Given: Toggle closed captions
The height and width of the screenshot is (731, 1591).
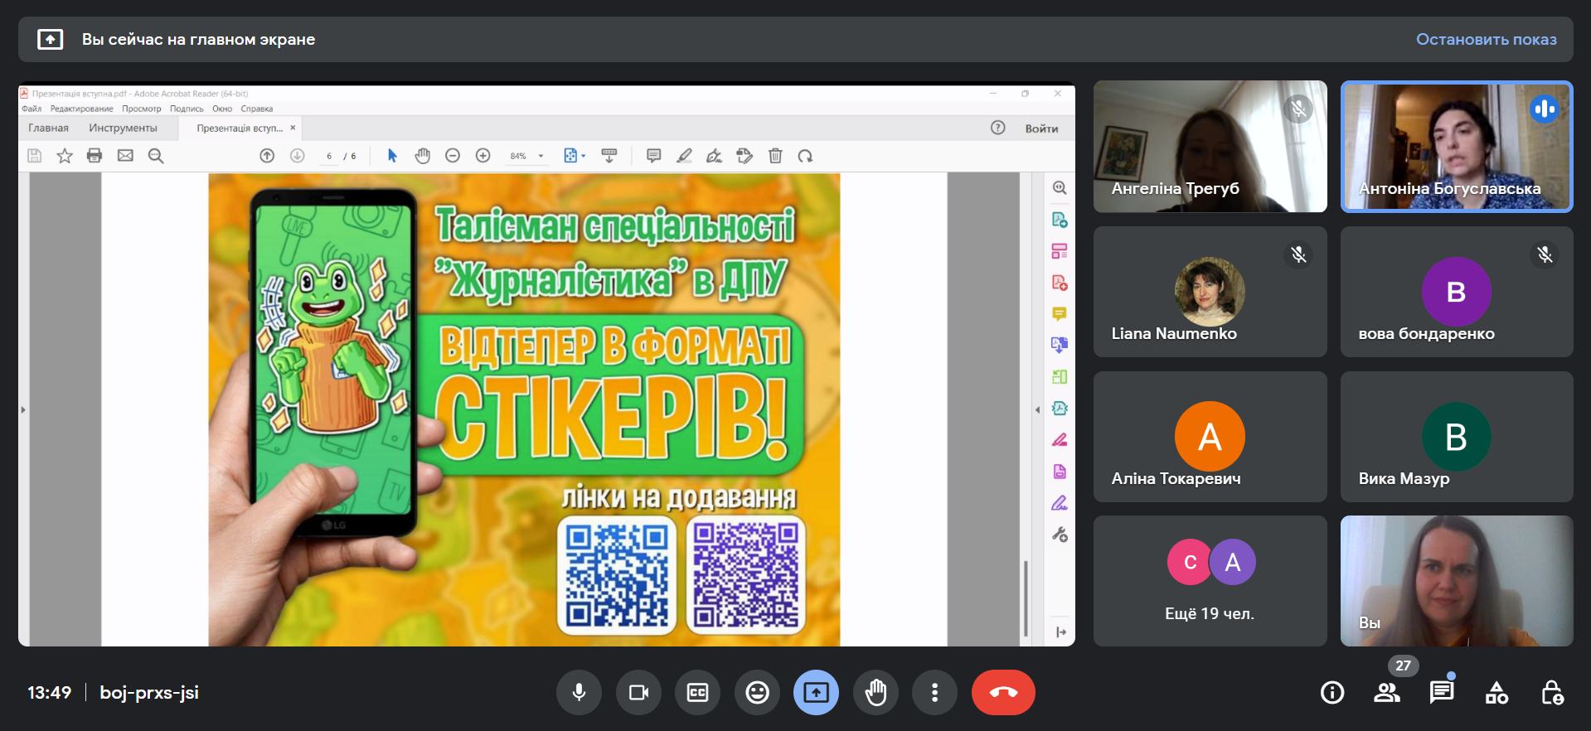Looking at the screenshot, I should pyautogui.click(x=698, y=692).
